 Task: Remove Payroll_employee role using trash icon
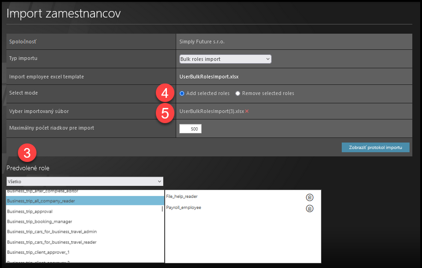[309, 208]
